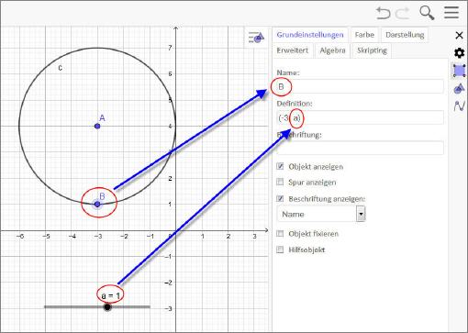
Task: Click the undo arrow icon
Action: point(383,13)
